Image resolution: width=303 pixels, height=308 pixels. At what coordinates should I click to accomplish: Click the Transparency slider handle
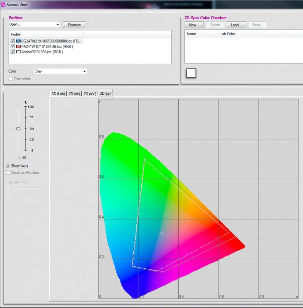[x=9, y=188]
